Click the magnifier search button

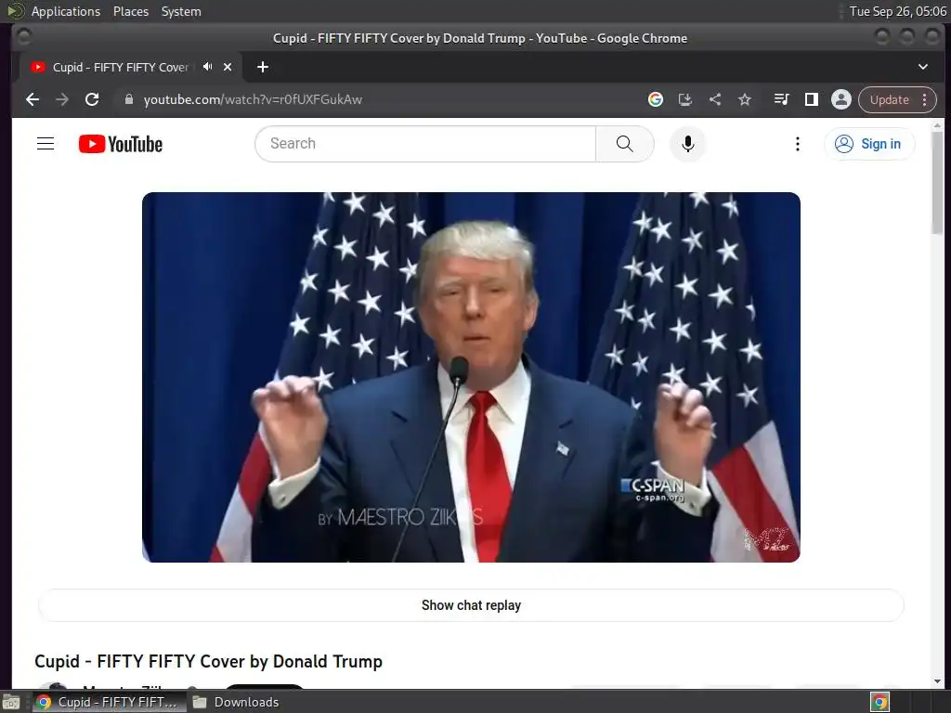coord(625,144)
